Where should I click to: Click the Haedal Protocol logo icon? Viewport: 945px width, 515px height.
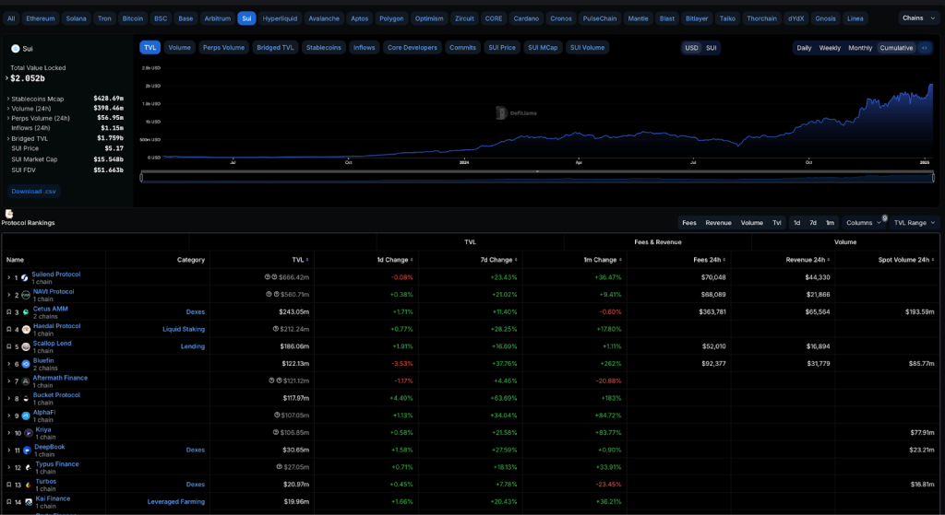pos(26,330)
